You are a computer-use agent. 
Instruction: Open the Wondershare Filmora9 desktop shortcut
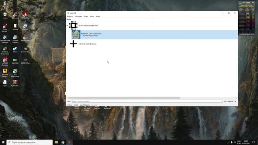tap(5, 39)
